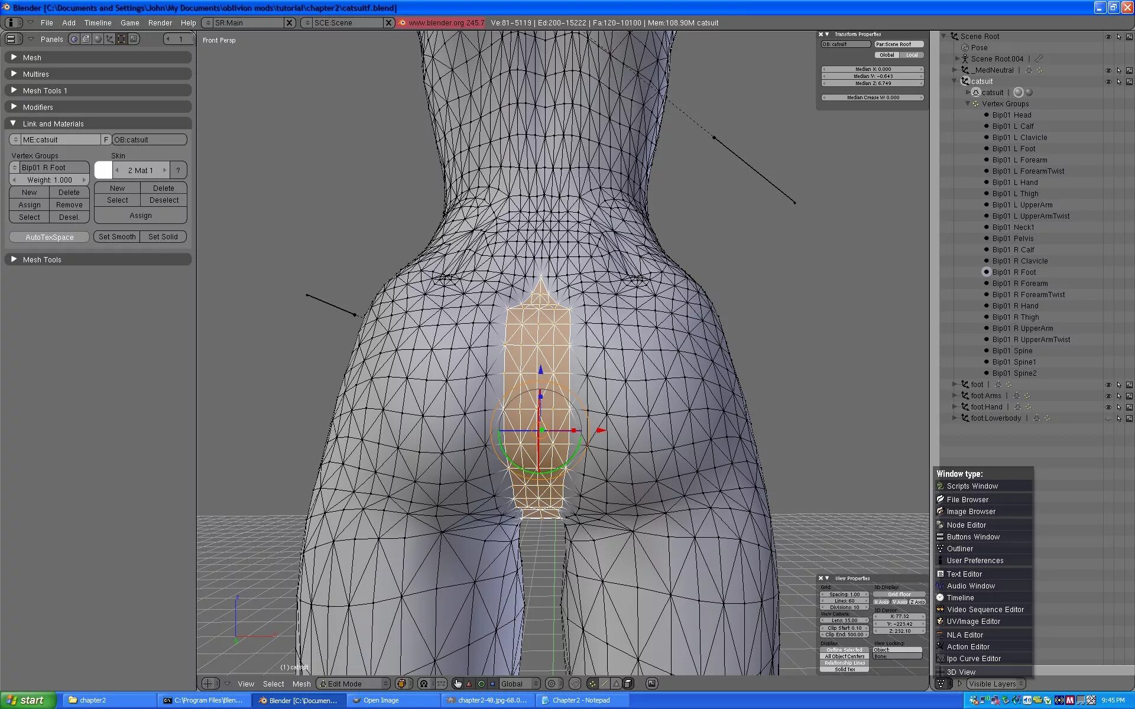The width and height of the screenshot is (1135, 709).
Task: Select NLA Editor window type
Action: [x=964, y=634]
